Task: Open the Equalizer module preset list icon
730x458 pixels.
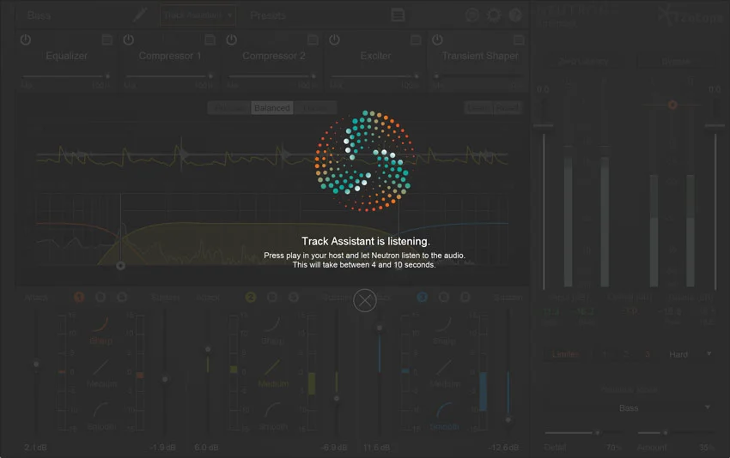Action: click(x=107, y=40)
